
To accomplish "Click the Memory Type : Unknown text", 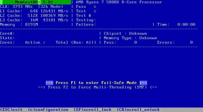I will click(x=130, y=38).
